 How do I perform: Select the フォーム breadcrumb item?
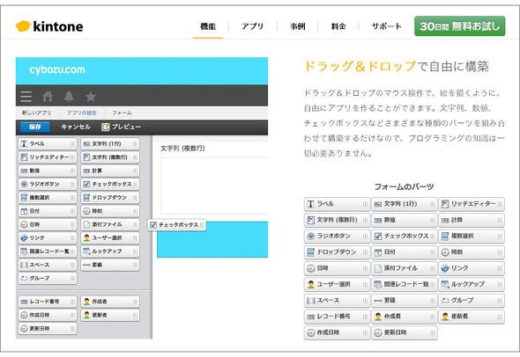click(x=122, y=113)
